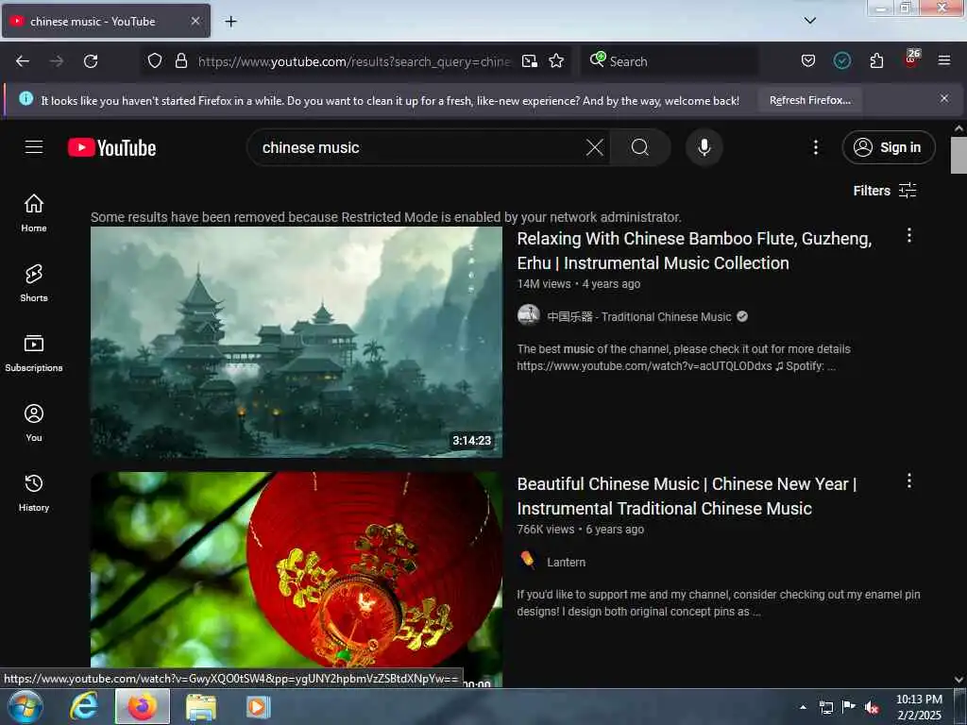Close the chinese music - YouTube tab
This screenshot has width=967, height=725.
(x=195, y=21)
